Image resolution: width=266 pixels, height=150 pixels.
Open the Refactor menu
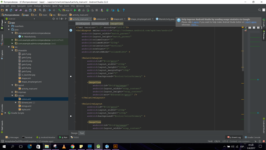tap(47, 6)
